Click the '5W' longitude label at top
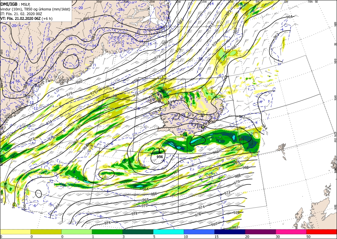Image resolution: width=337 pixels, height=239 pixels. 257,2
